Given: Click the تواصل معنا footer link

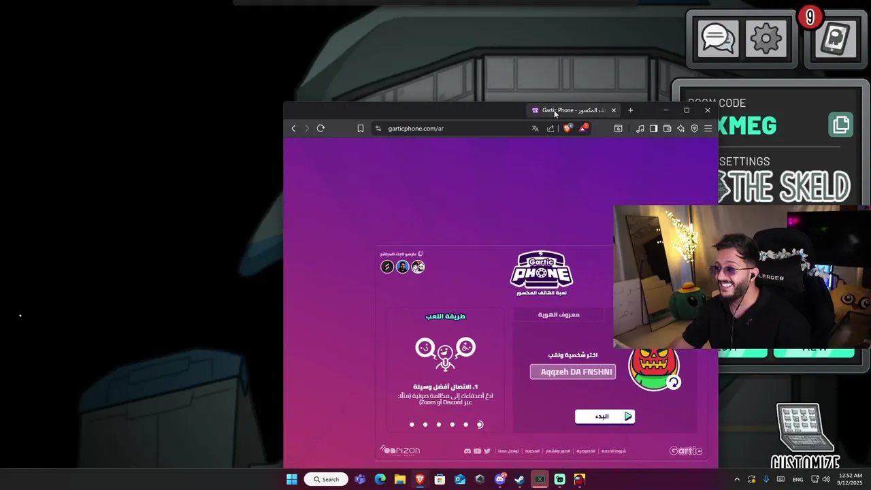Looking at the screenshot, I should pyautogui.click(x=508, y=451).
